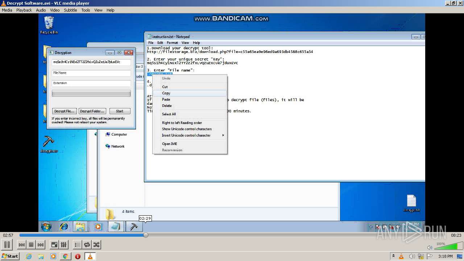Click the elapsed time 02:57 label

point(8,235)
